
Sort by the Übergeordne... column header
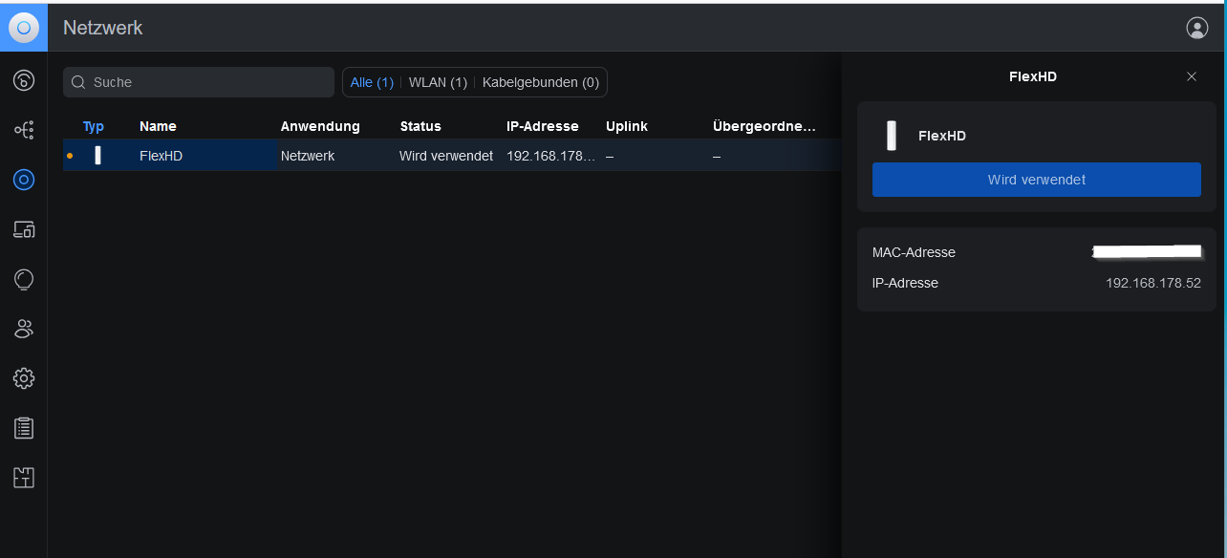pyautogui.click(x=764, y=126)
